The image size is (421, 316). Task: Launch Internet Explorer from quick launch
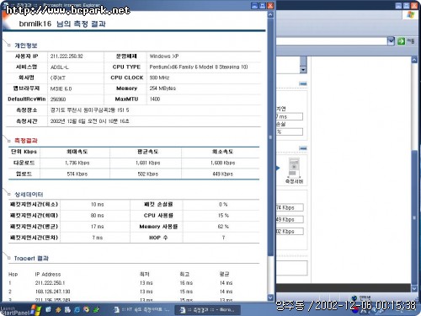click(x=77, y=310)
